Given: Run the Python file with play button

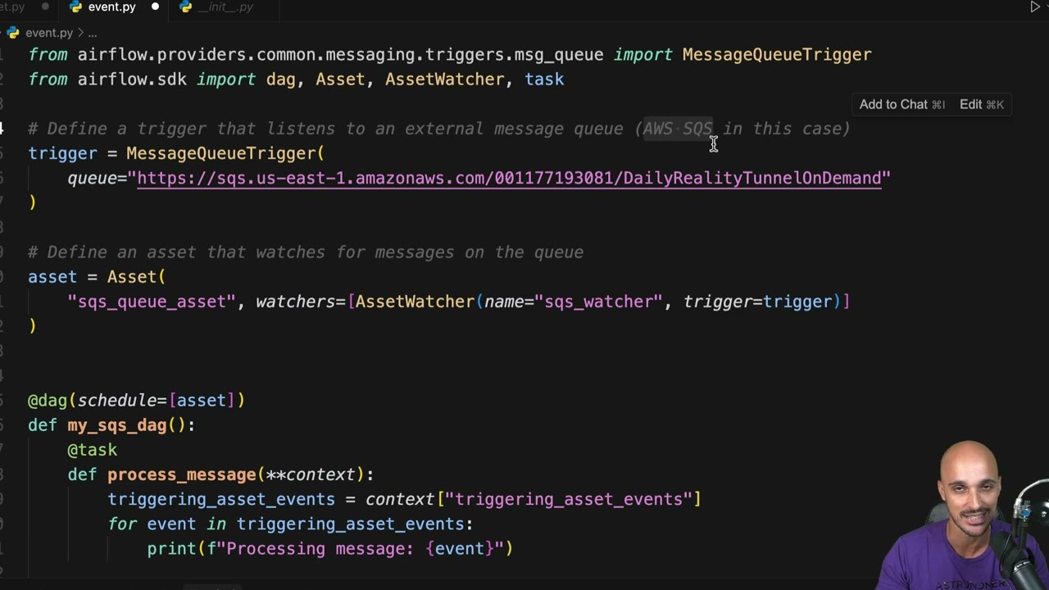Looking at the screenshot, I should pos(1035,7).
